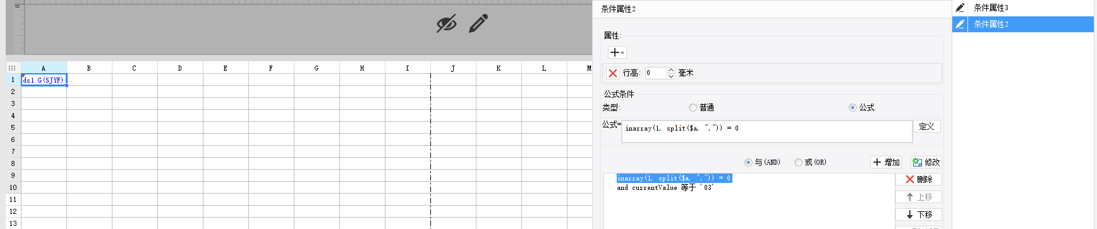Select row 10 header
This screenshot has width=1097, height=229.
point(13,188)
